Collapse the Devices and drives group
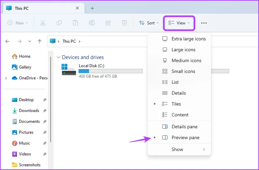 (x=58, y=57)
